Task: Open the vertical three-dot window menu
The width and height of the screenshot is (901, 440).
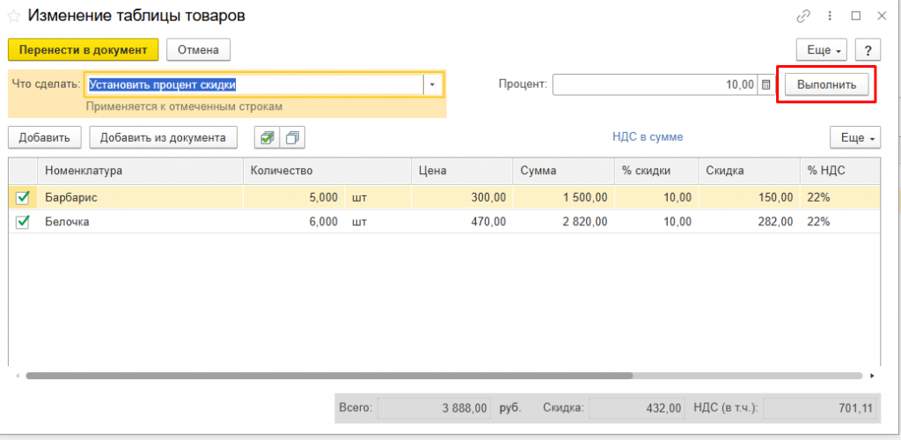Action: pos(830,17)
